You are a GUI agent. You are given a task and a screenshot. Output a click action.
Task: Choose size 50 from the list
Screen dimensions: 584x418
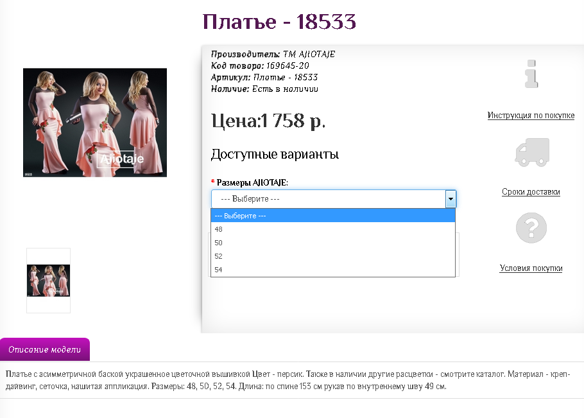[333, 243]
